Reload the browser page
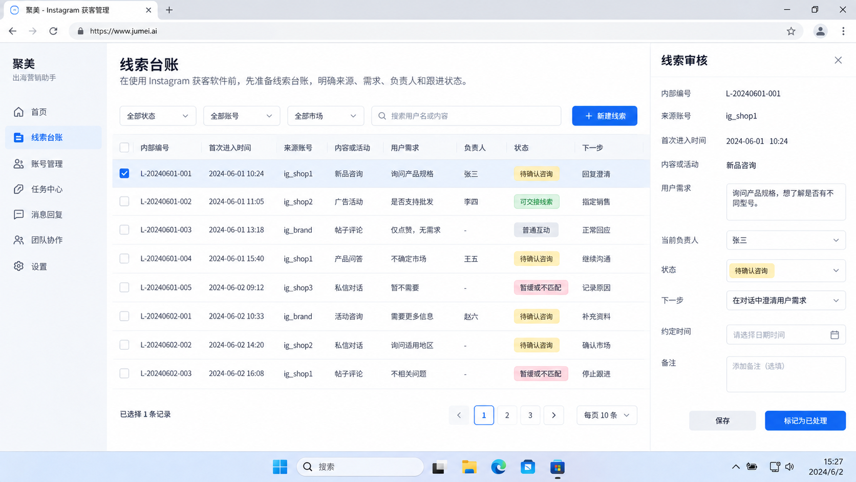 [53, 31]
